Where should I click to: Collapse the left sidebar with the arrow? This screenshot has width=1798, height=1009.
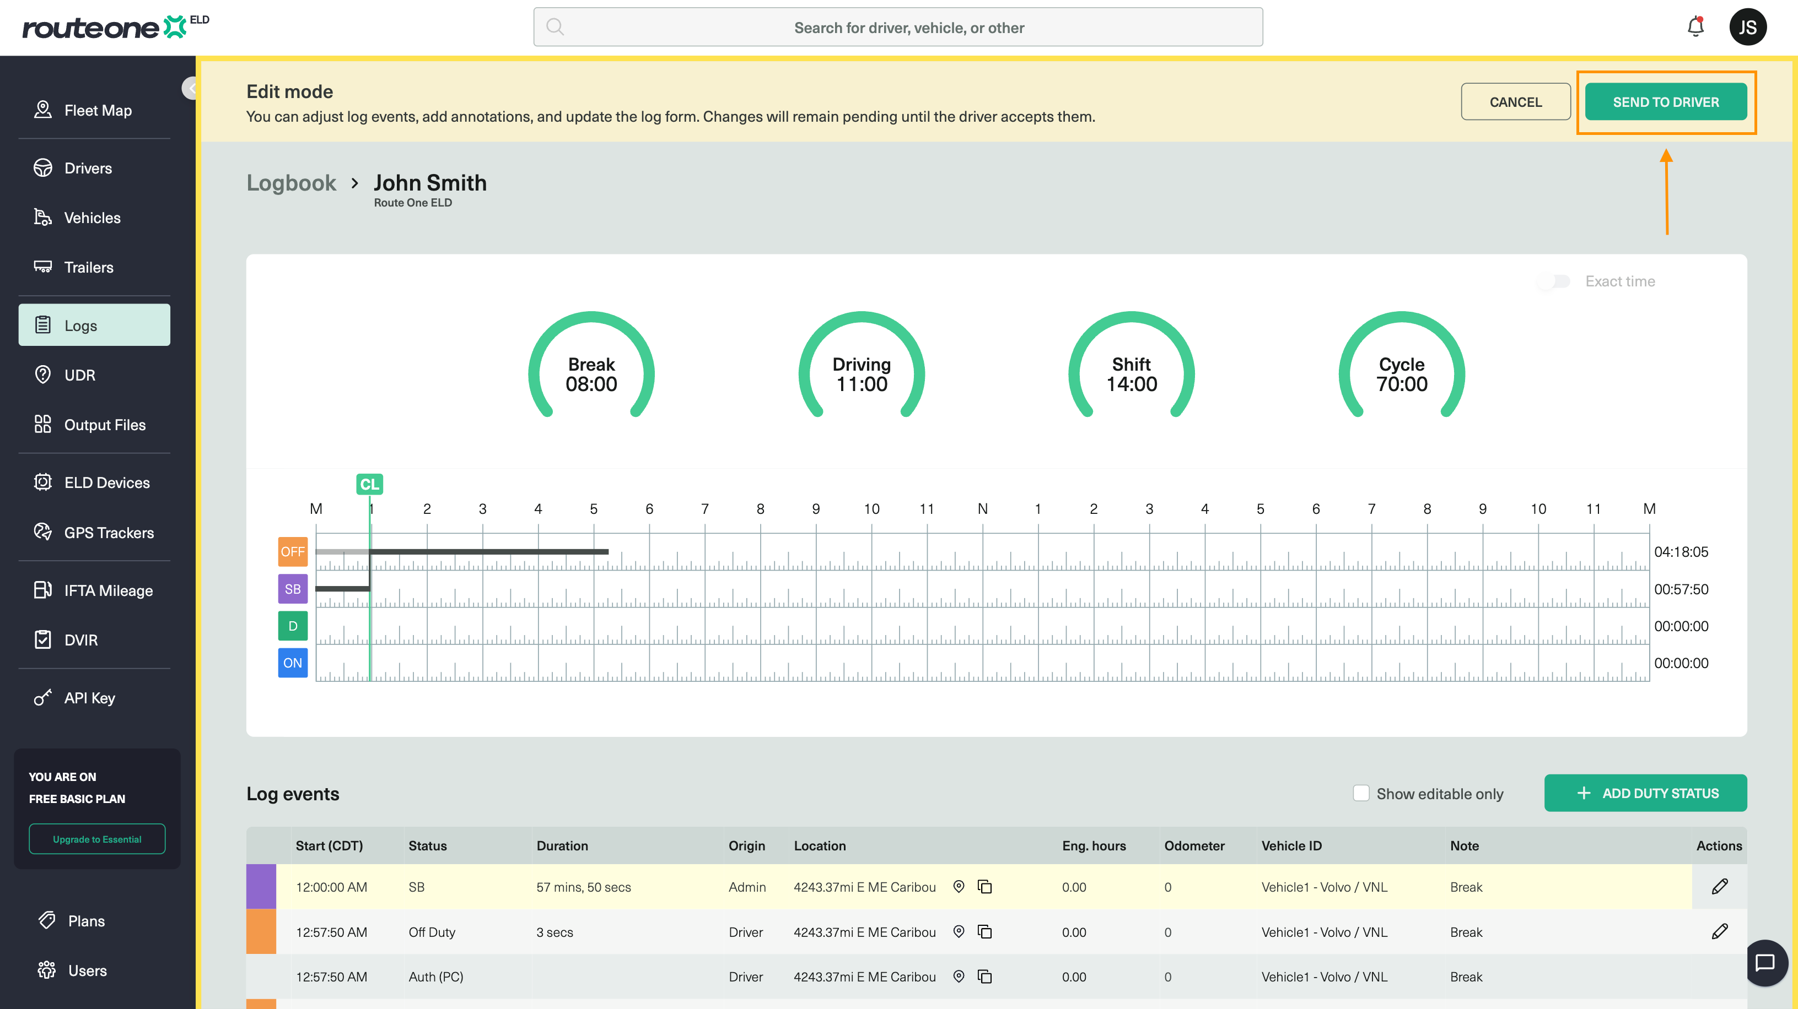pos(191,88)
